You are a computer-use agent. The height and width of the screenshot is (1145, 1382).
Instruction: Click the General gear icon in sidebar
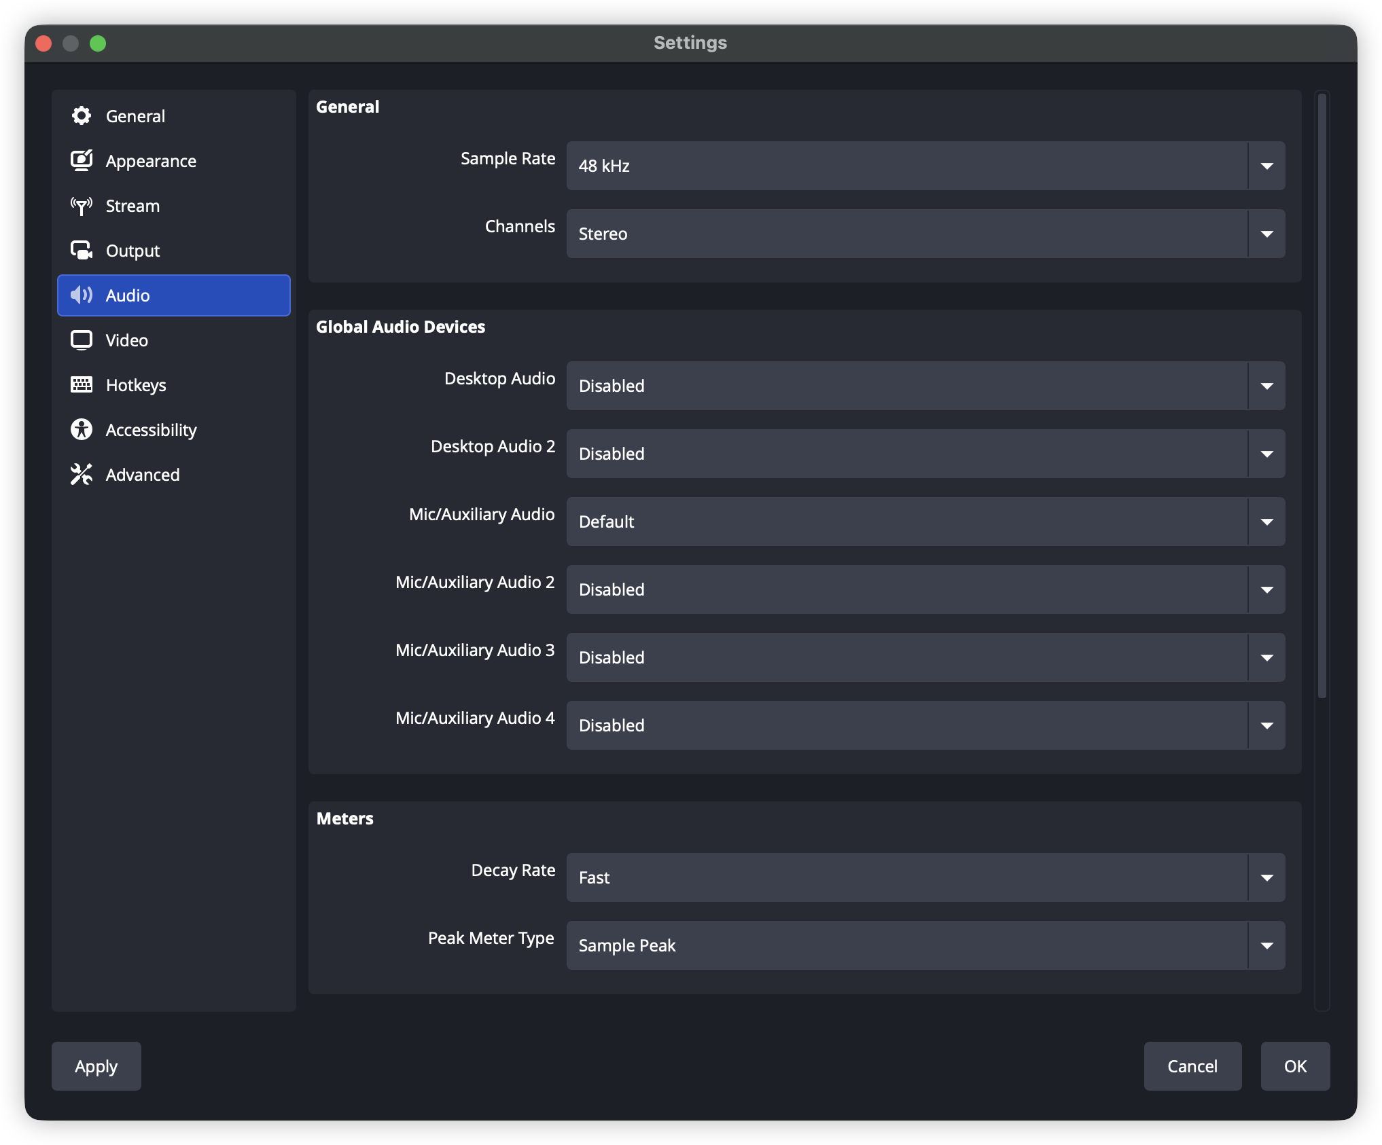click(82, 116)
